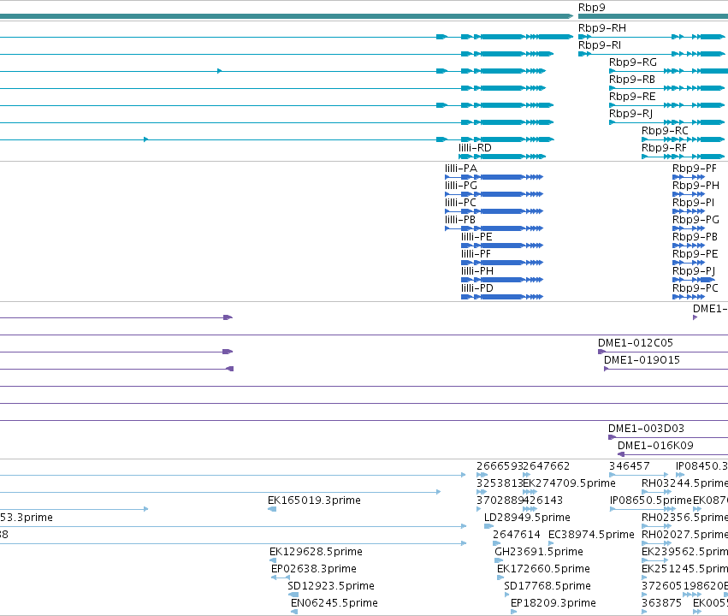Select the 346457 EST label
Image resolution: width=728 pixels, height=616 pixels.
coord(629,466)
